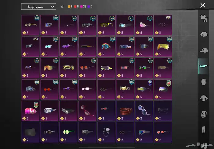Viewport: 214px width, 149px height.
Task: Select the blue masquerade mask item
Action: click(49, 25)
